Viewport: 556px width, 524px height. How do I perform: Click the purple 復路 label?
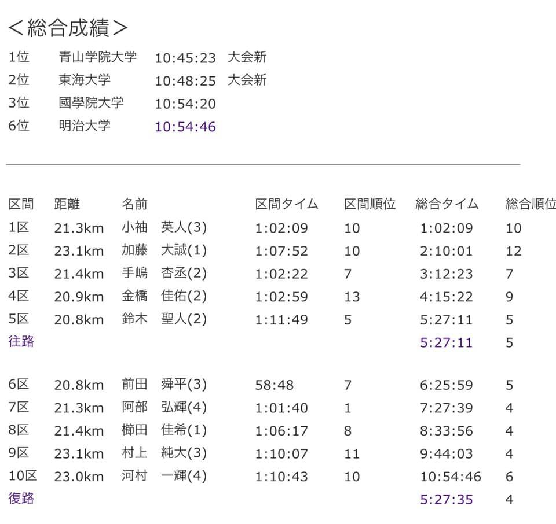21,499
